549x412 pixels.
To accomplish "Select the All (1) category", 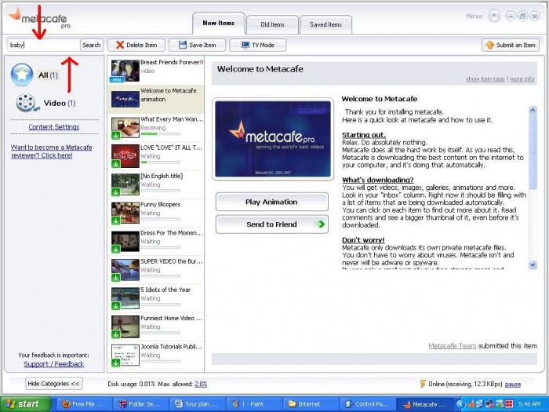I will pos(48,75).
